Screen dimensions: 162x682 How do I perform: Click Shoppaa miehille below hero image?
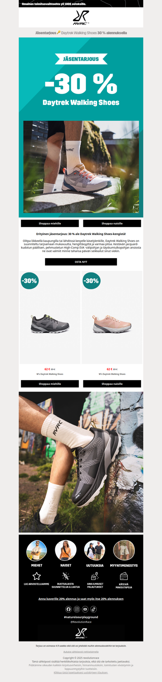point(50,223)
